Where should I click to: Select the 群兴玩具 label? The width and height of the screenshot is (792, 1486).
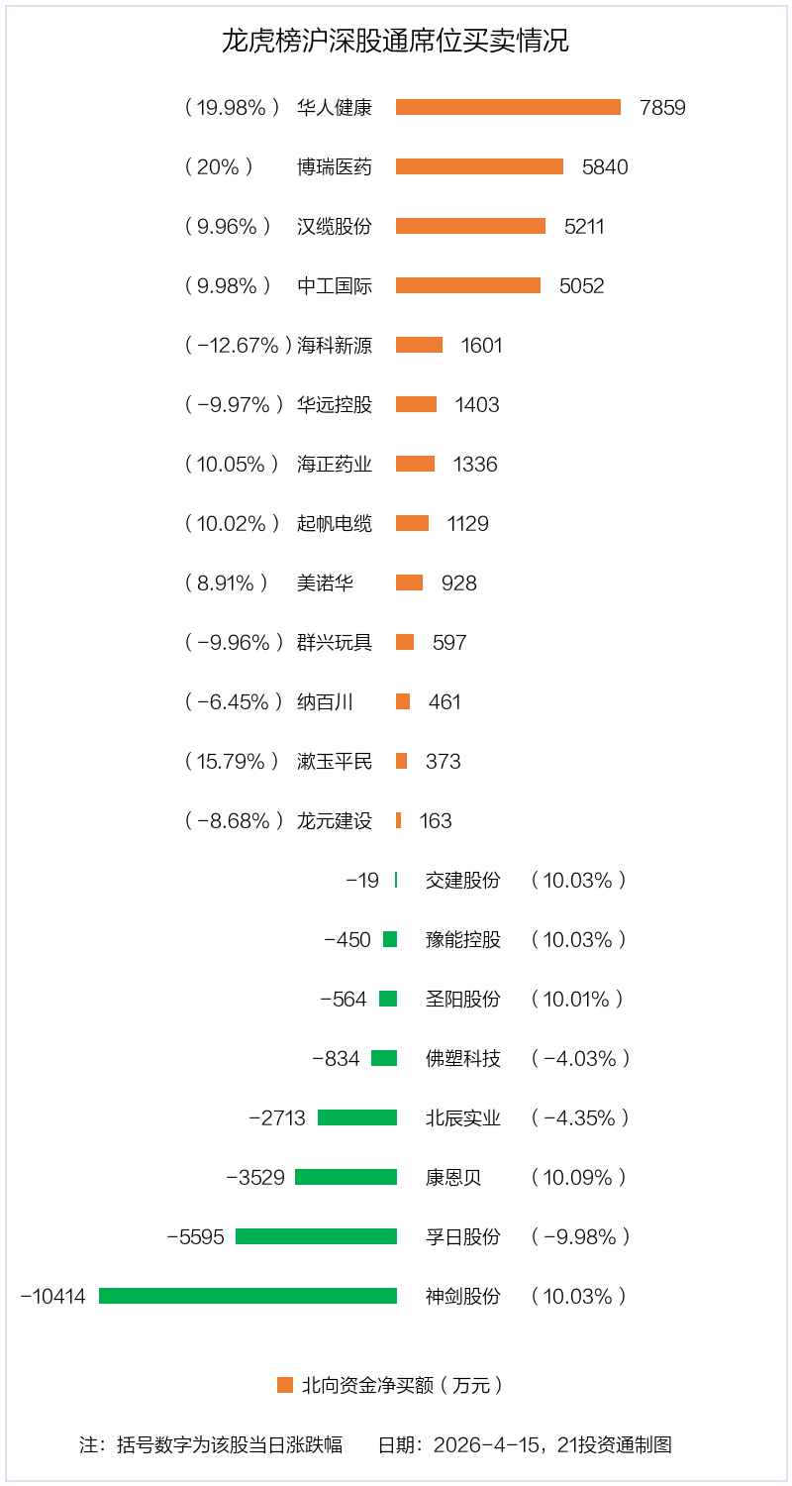click(x=335, y=642)
